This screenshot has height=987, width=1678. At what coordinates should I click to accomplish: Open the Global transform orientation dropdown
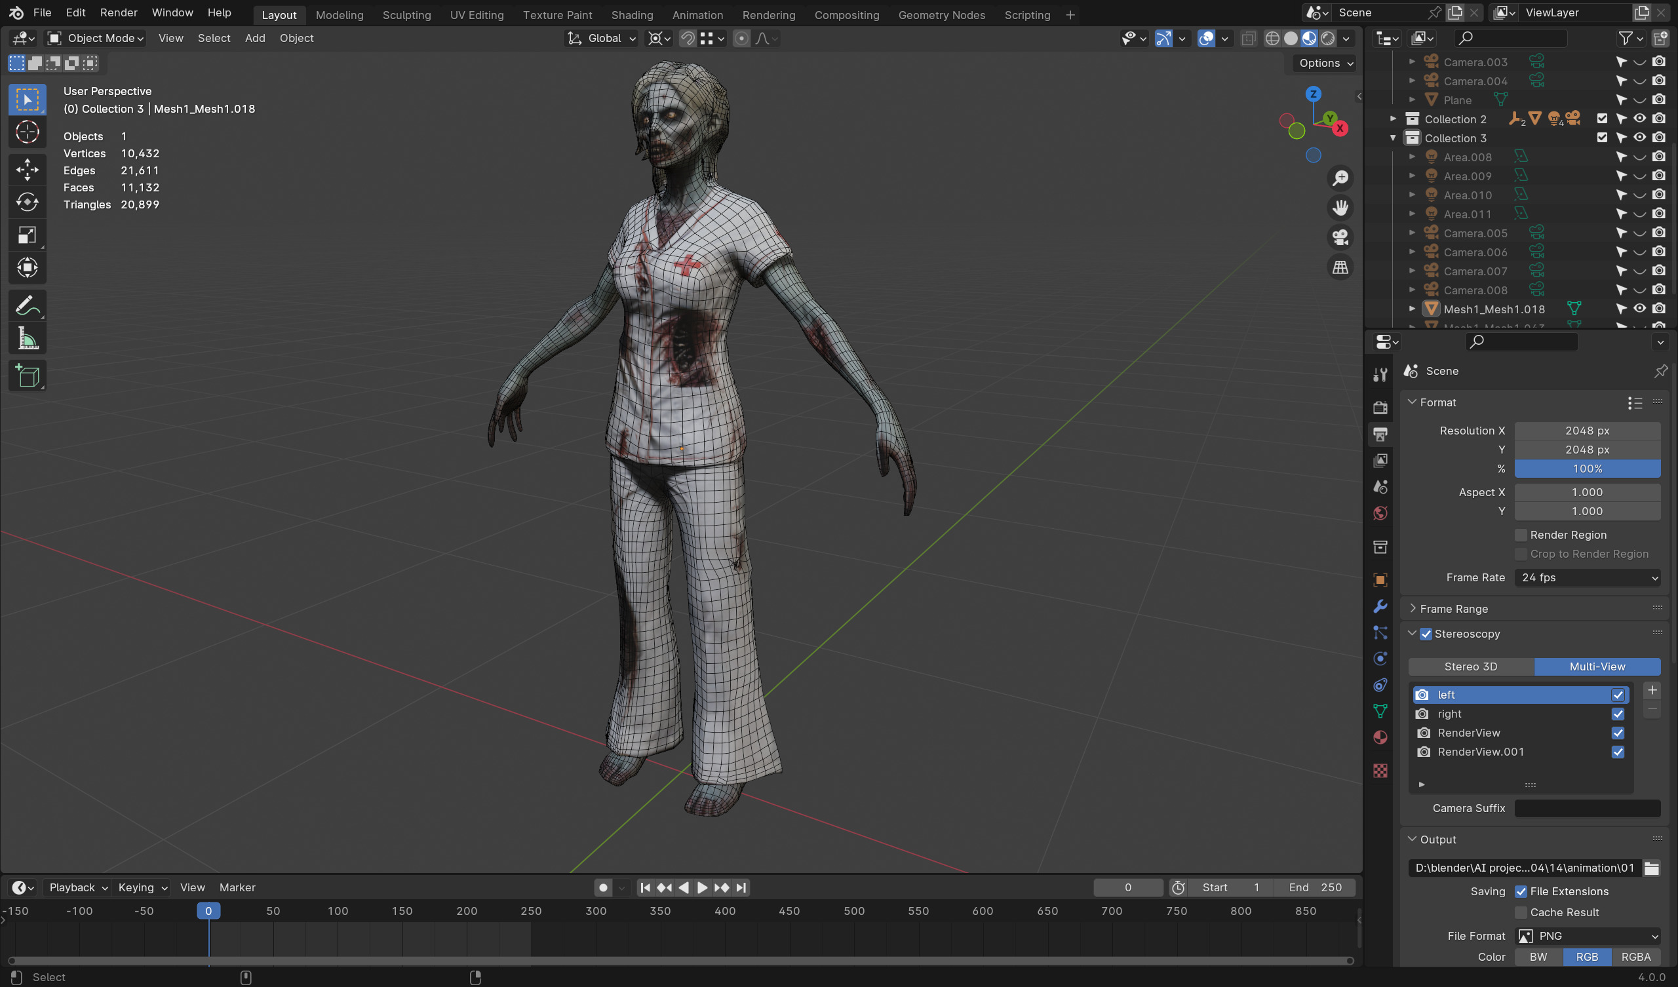pos(601,39)
